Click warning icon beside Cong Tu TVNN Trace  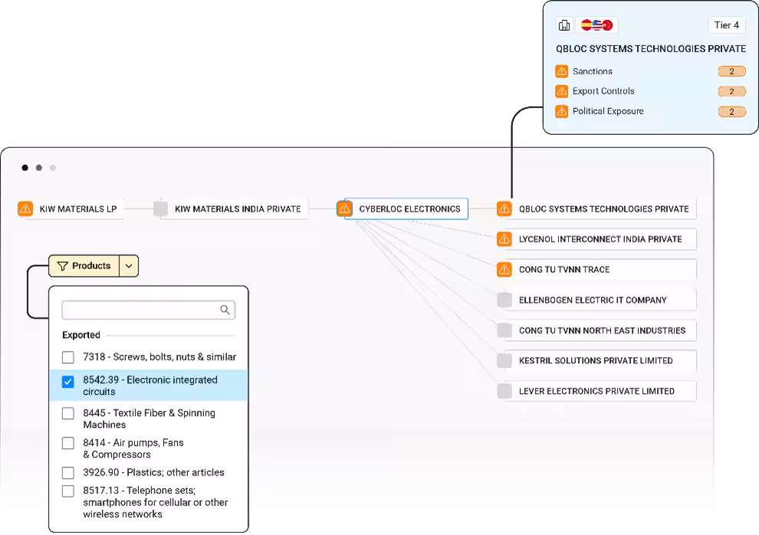pos(504,270)
